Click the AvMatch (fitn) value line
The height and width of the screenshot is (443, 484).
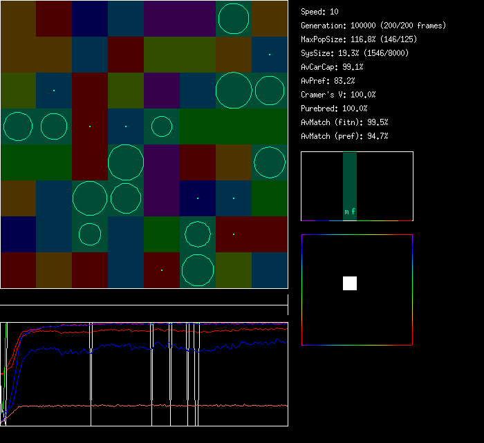[x=344, y=122]
